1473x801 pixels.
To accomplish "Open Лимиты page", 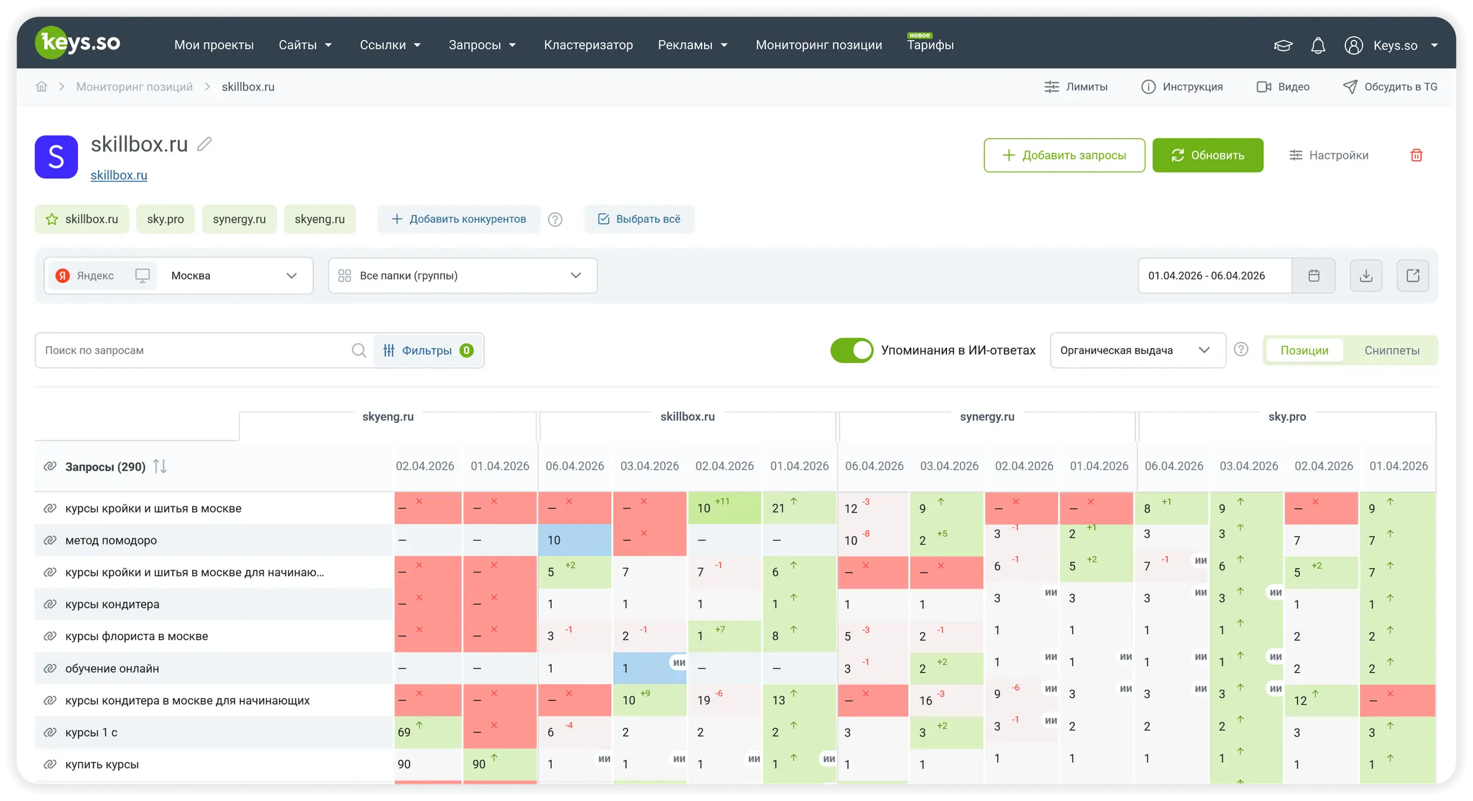I will click(1076, 87).
